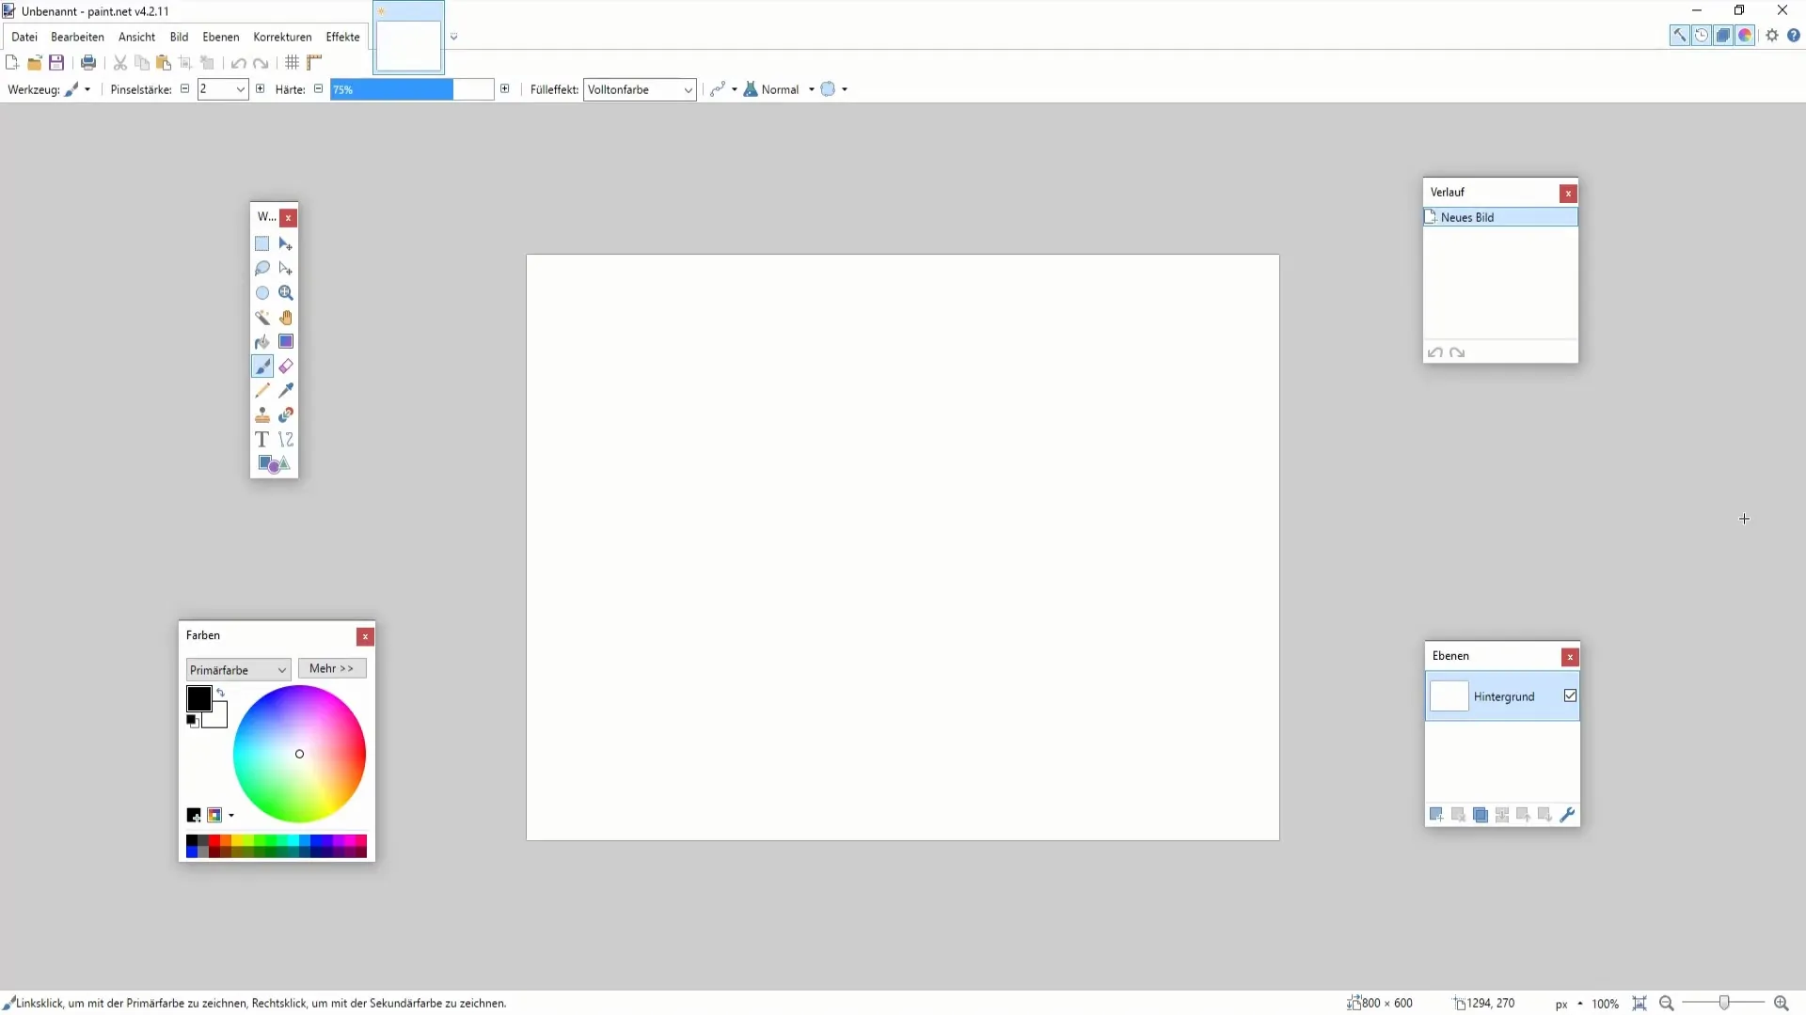Toggle pixel grid display

(293, 63)
